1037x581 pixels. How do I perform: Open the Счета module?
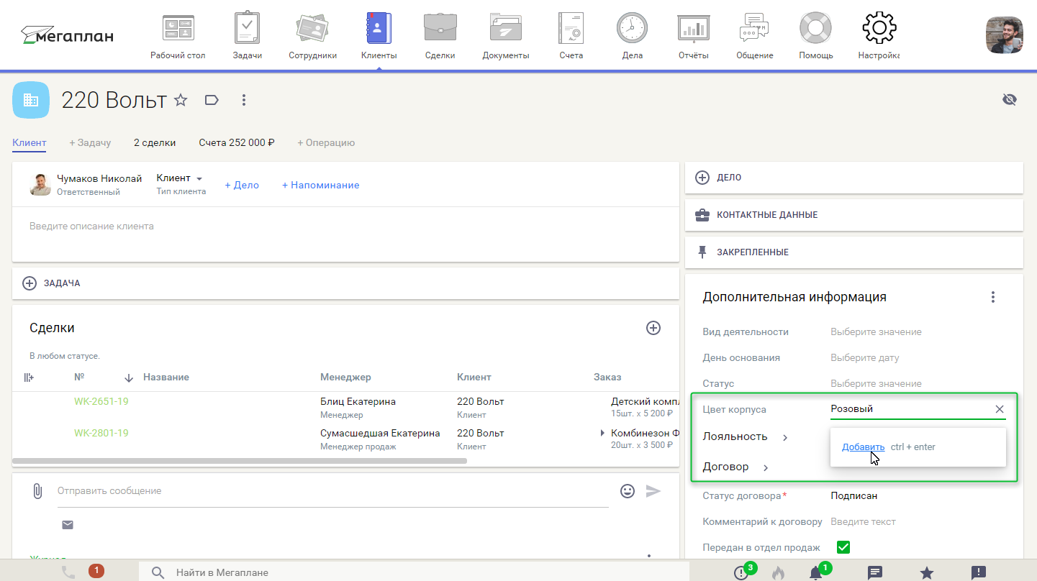coord(571,36)
